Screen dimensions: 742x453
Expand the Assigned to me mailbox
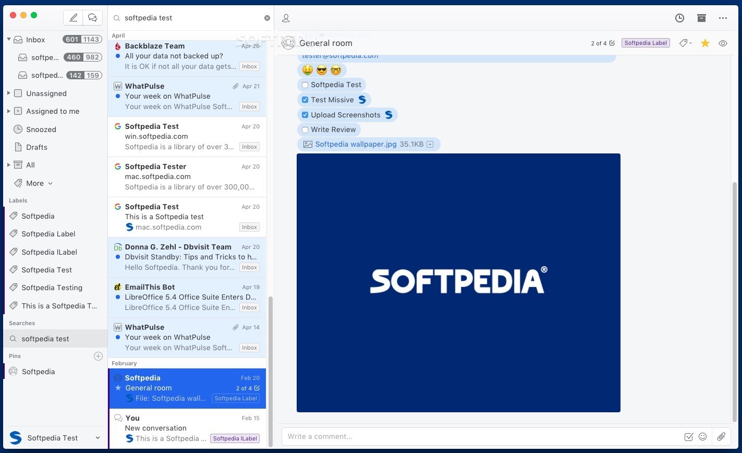9,111
